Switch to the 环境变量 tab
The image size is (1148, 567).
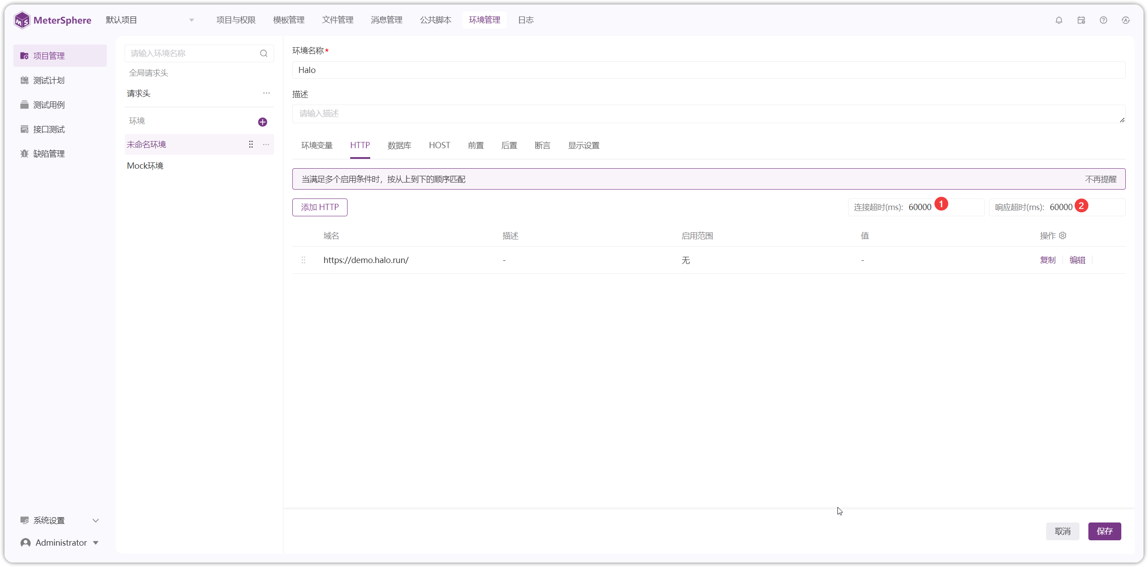click(x=317, y=146)
